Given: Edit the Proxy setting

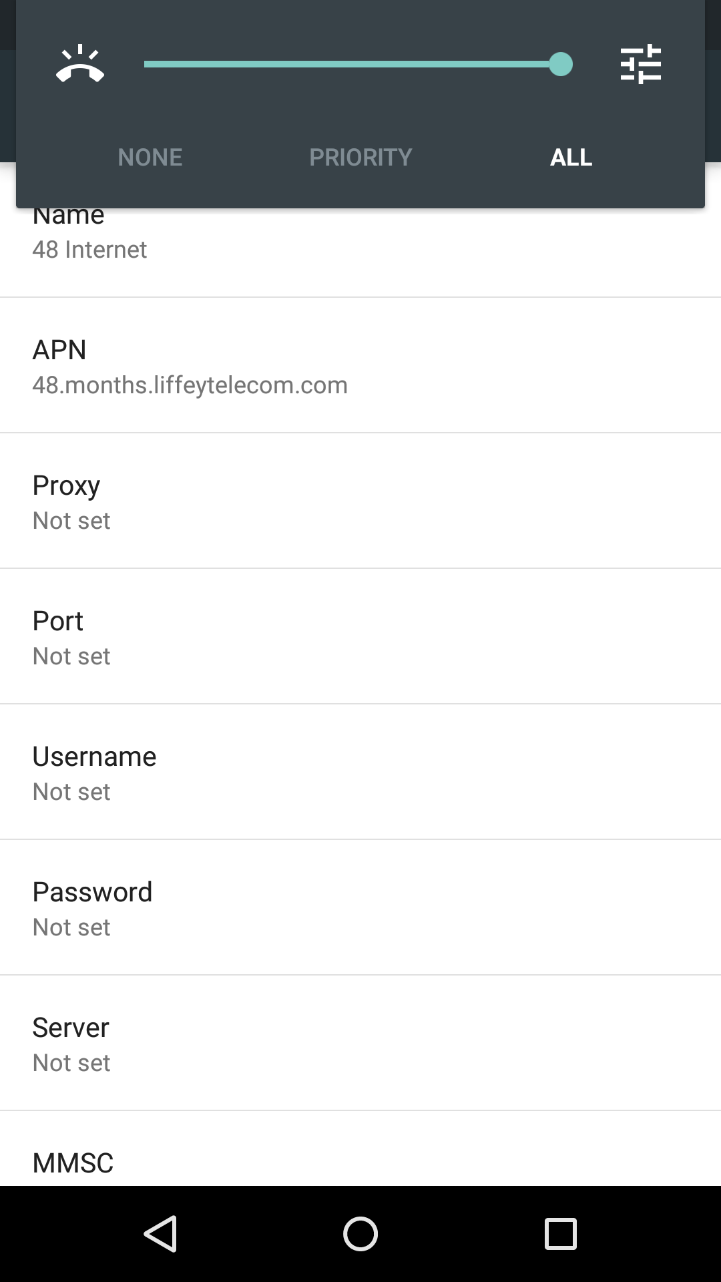Looking at the screenshot, I should pyautogui.click(x=360, y=501).
